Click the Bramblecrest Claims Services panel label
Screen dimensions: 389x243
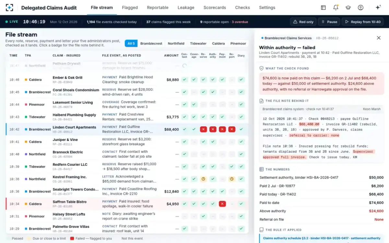(288, 38)
